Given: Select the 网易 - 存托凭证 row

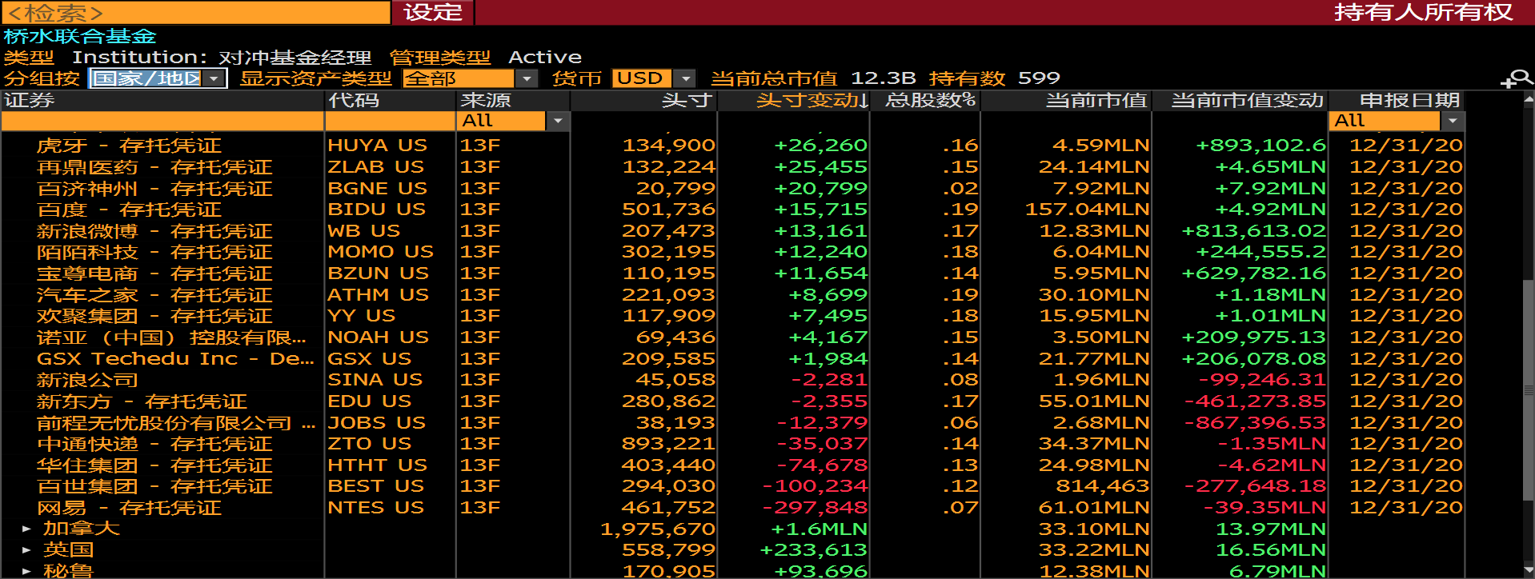Looking at the screenshot, I should click(x=733, y=508).
